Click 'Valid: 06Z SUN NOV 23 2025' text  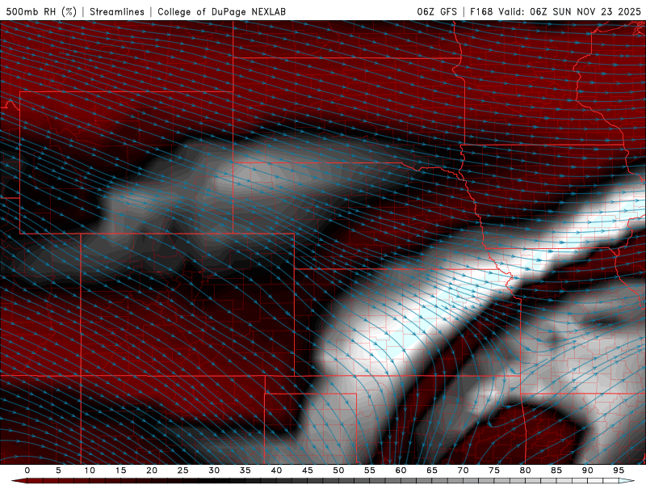[569, 11]
